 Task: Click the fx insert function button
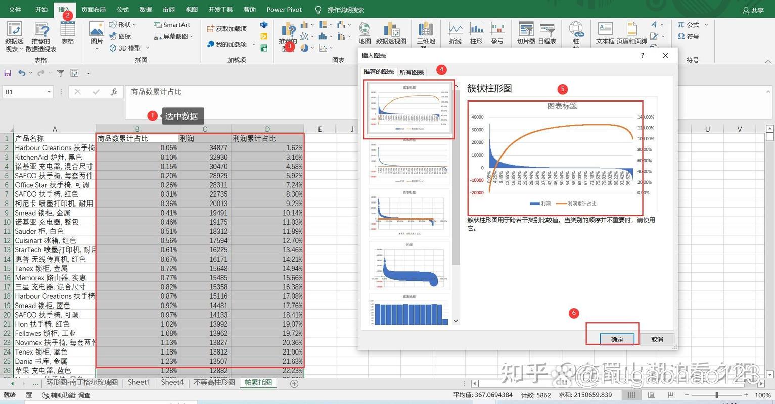click(x=114, y=92)
